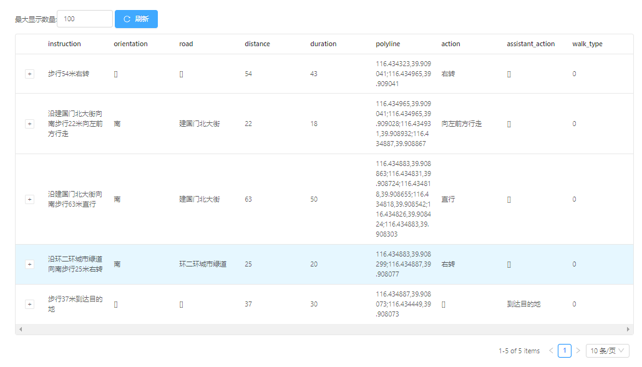Click the assistant_action column header
The width and height of the screenshot is (642, 367).
click(x=530, y=44)
